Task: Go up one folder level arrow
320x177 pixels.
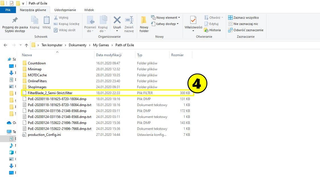Action: pos(26,45)
